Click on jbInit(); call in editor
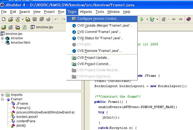193x130 pixels. pyautogui.click(x=111, y=117)
